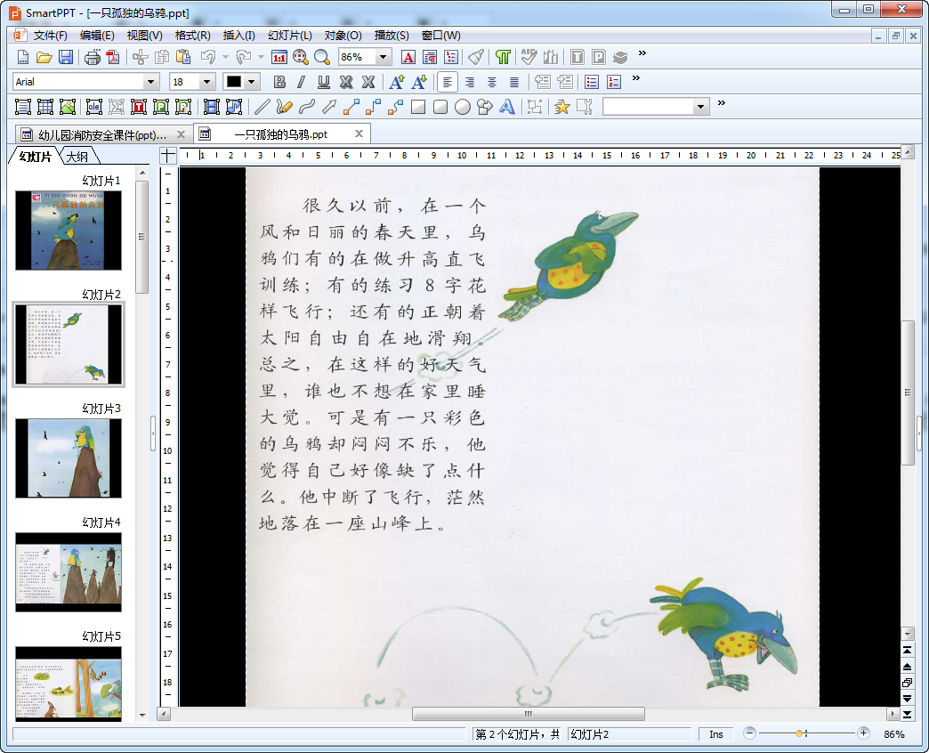Create a new document with New icon
Viewport: 929px width, 753px height.
22,57
